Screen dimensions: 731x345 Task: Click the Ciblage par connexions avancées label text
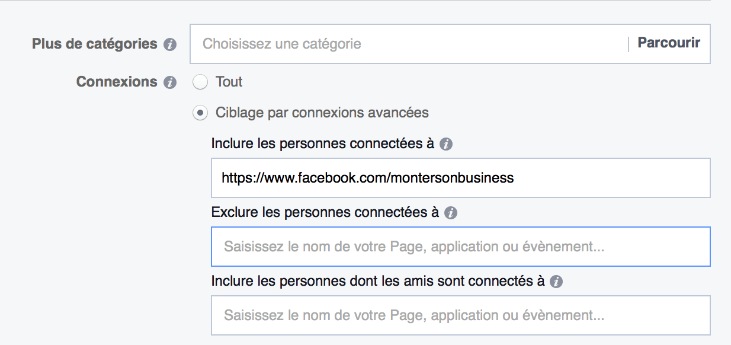(322, 113)
